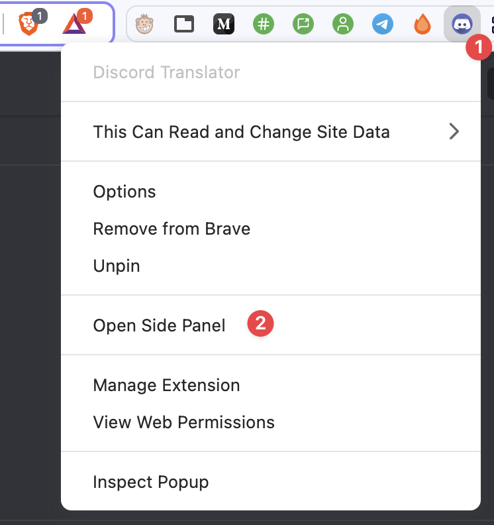Image resolution: width=494 pixels, height=525 pixels.
Task: Click the green share-screen extension icon
Action: point(303,24)
